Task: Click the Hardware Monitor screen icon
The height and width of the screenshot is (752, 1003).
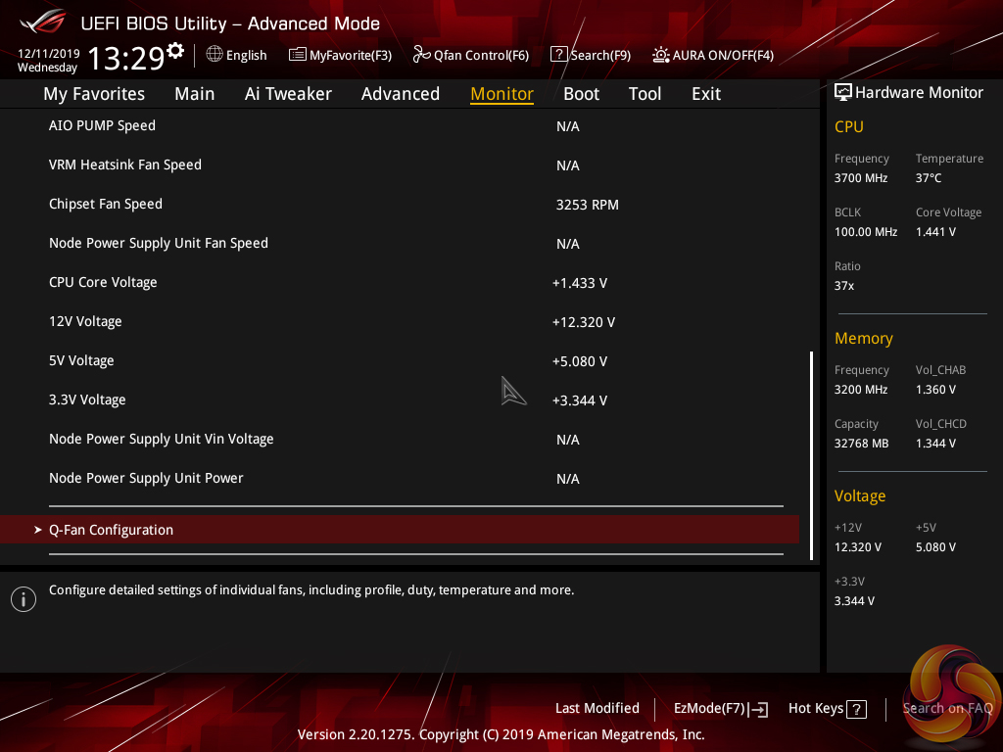Action: (843, 93)
